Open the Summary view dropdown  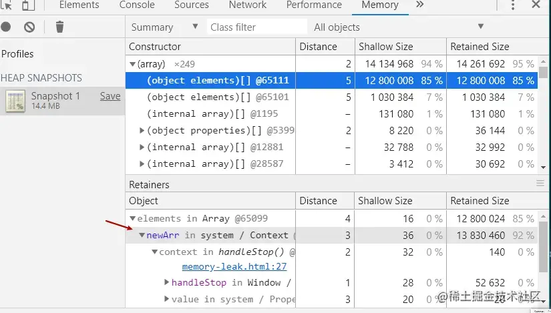[165, 27]
